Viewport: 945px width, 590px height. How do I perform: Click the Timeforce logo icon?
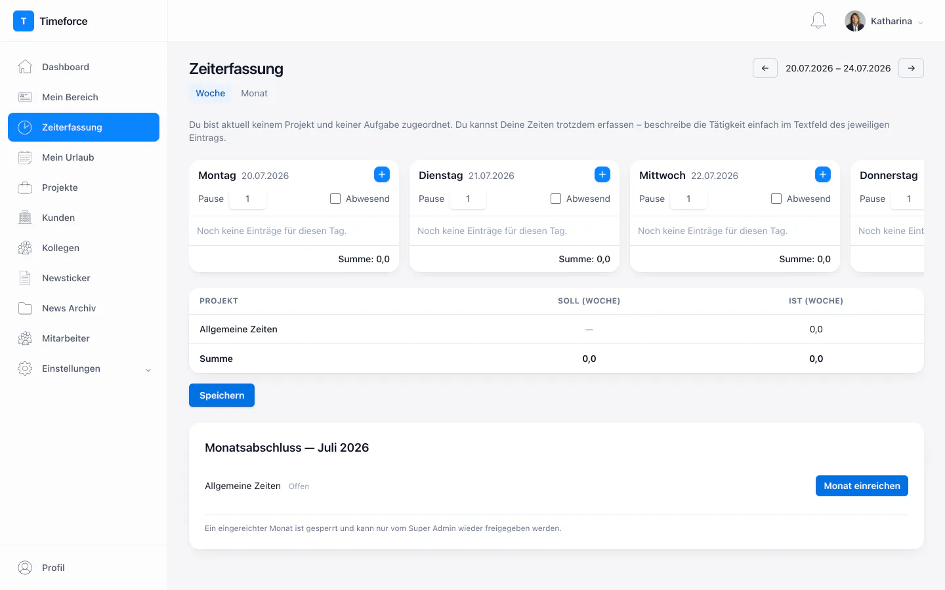(24, 21)
